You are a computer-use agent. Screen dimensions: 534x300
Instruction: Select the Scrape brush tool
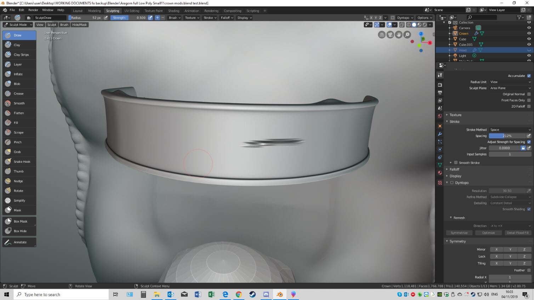19,133
